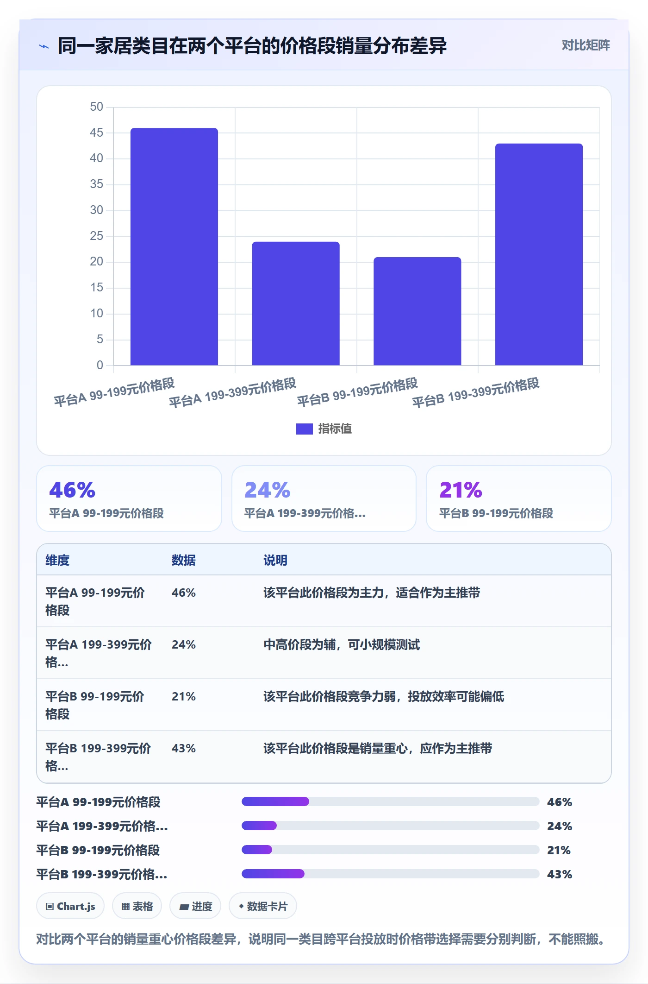
Task: Open the 21% data card
Action: 519,498
